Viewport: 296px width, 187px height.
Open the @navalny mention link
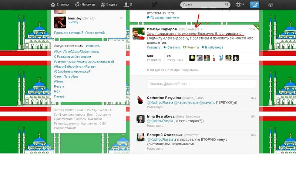coord(207,102)
